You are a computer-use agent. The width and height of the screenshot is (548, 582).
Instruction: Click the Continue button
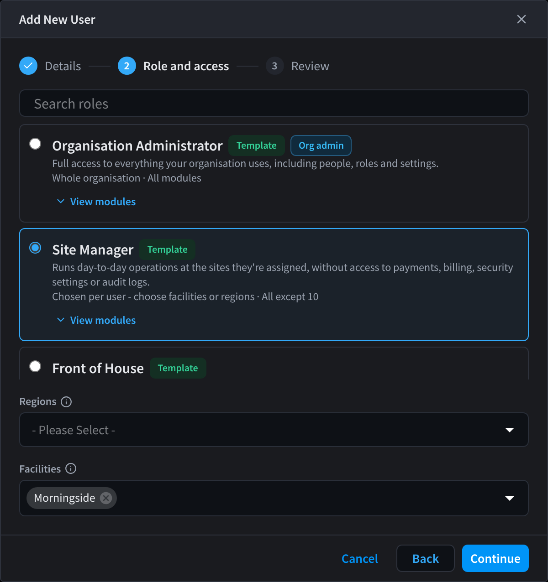495,558
